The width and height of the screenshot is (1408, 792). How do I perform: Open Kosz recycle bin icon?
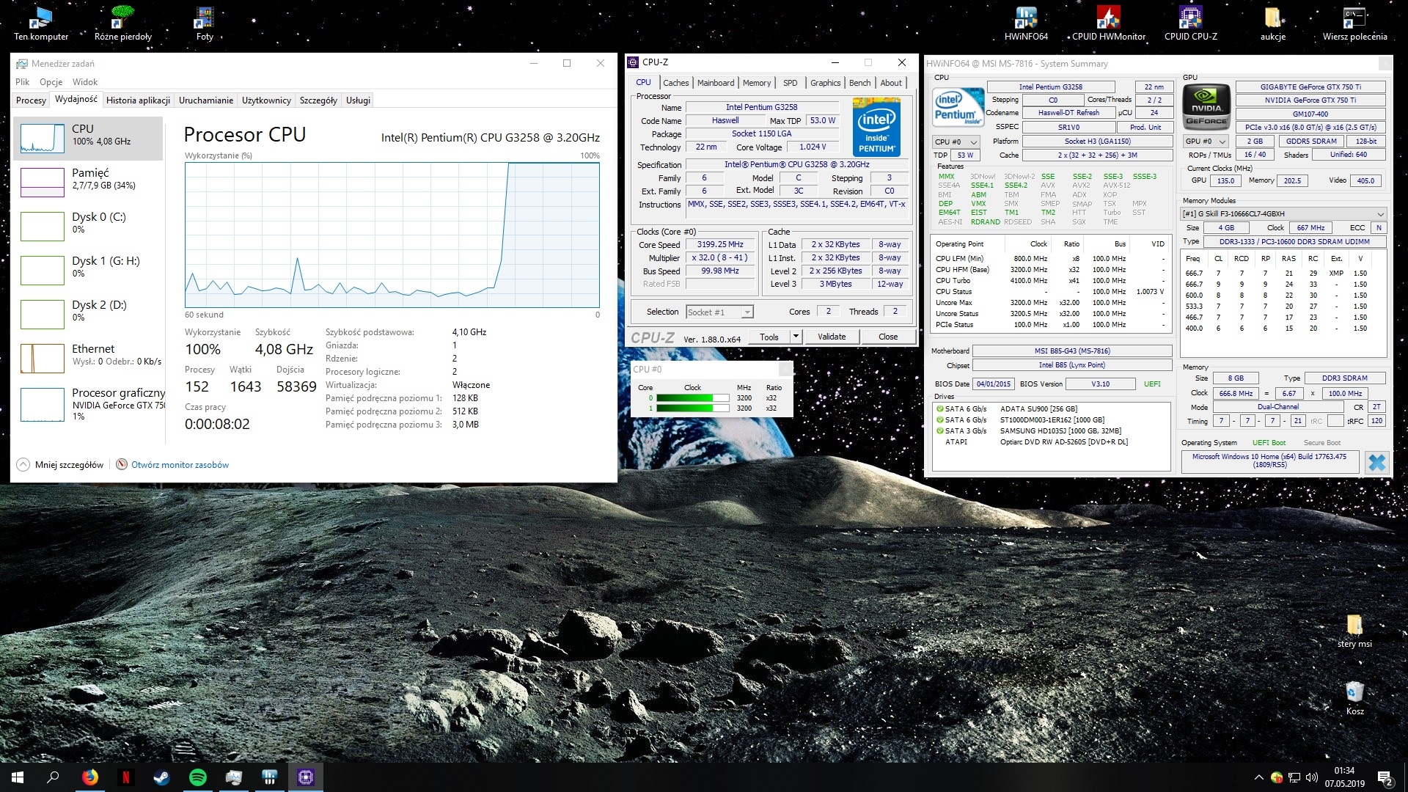(1354, 693)
